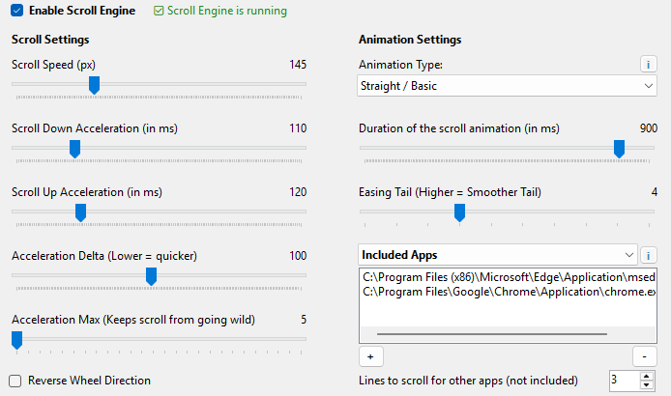Click the Acceleration Max slider handle

pyautogui.click(x=16, y=340)
